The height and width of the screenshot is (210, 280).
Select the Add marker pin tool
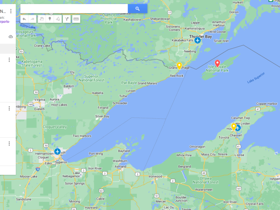[x=50, y=19]
